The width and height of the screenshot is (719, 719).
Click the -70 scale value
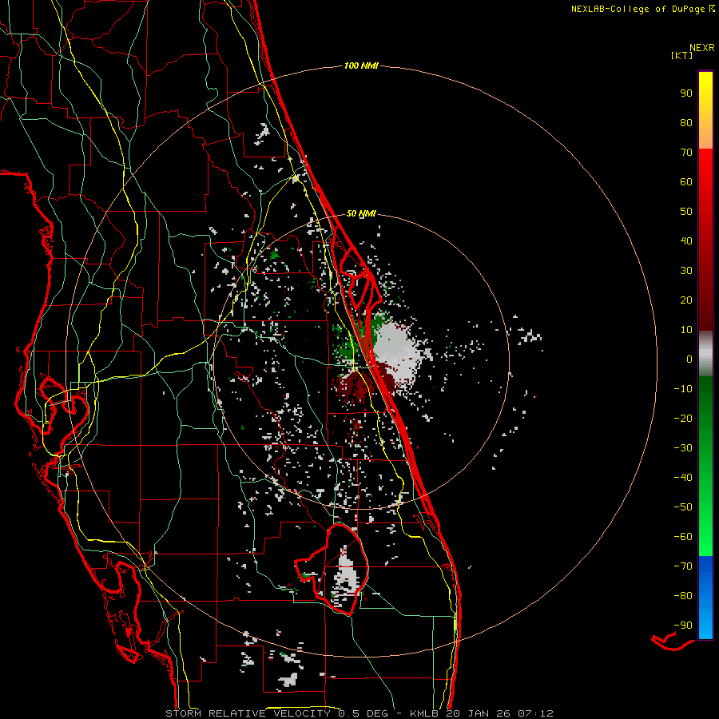(683, 566)
